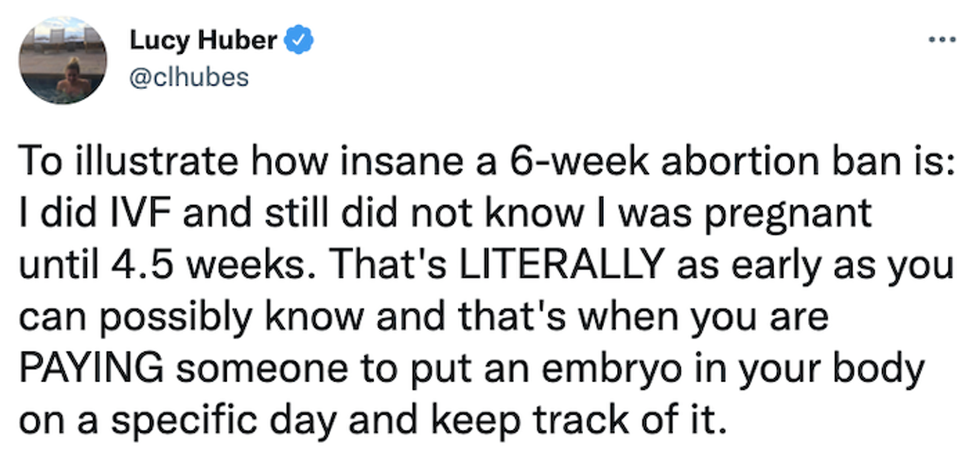Click the display name Lucy Huber

click(203, 41)
